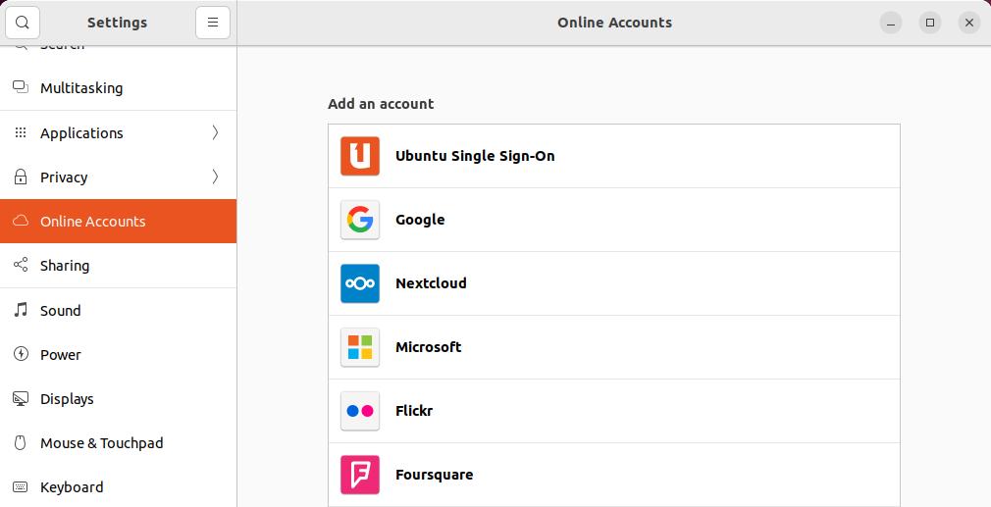This screenshot has height=507, width=991.
Task: Add a Foursquare account
Action: pyautogui.click(x=613, y=475)
